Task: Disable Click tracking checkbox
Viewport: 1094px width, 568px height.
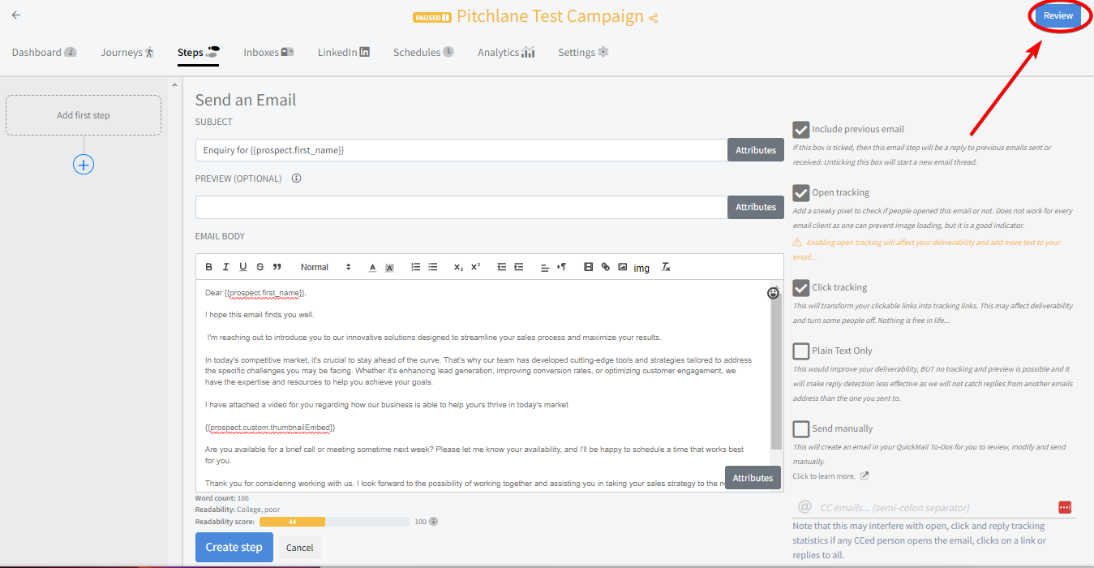Action: (801, 288)
